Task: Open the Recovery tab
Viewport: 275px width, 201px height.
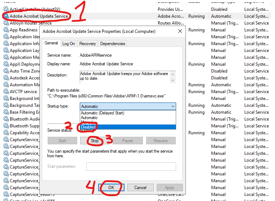Action: (x=87, y=44)
